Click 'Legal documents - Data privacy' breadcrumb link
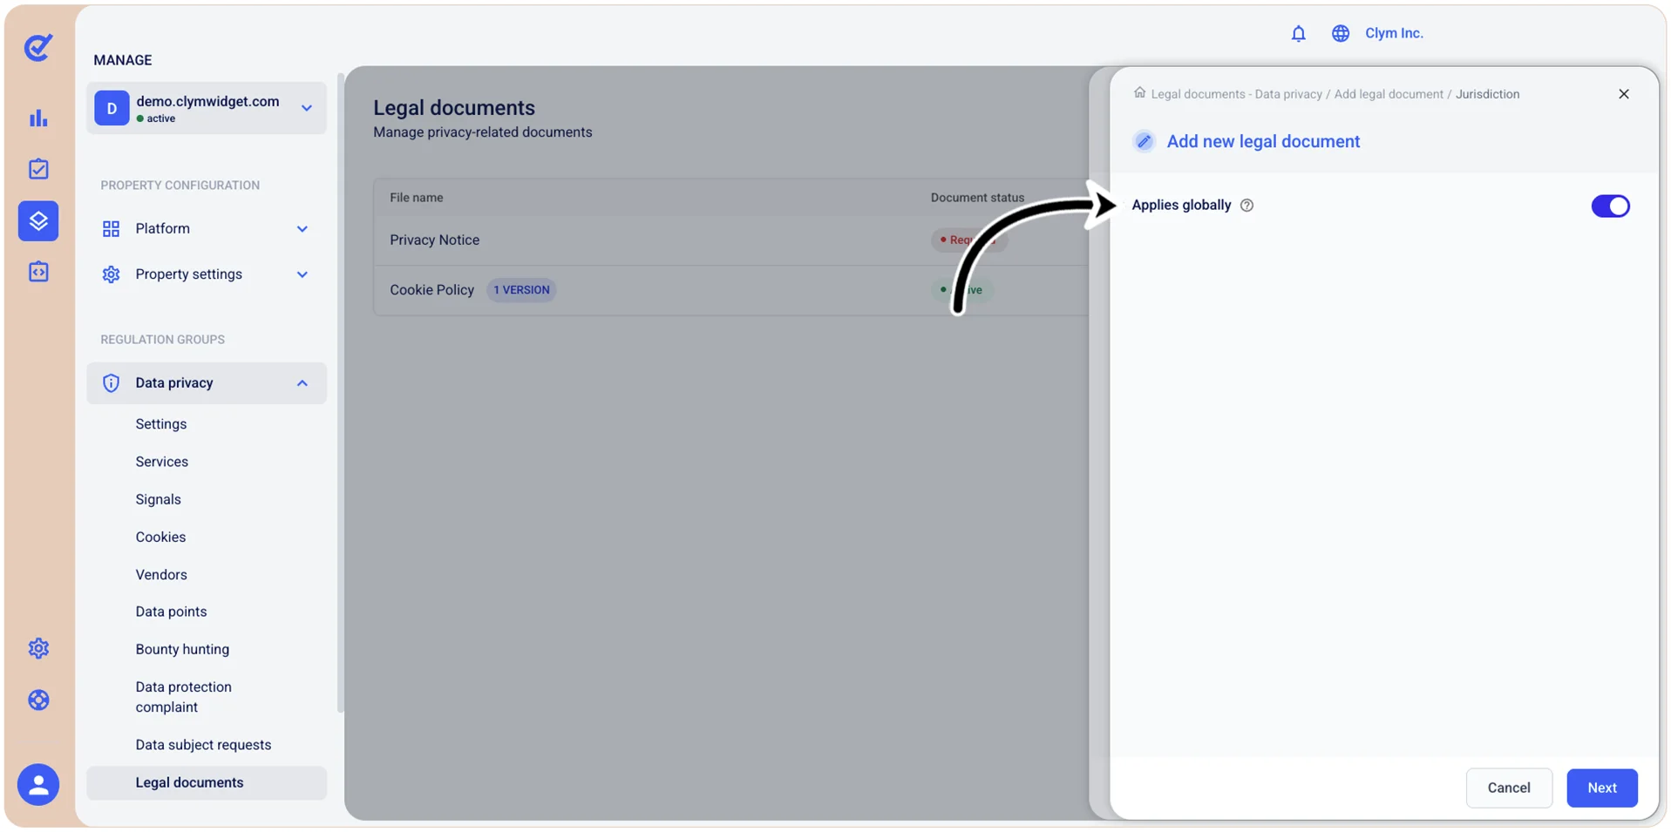Image resolution: width=1671 pixels, height=832 pixels. click(1236, 94)
